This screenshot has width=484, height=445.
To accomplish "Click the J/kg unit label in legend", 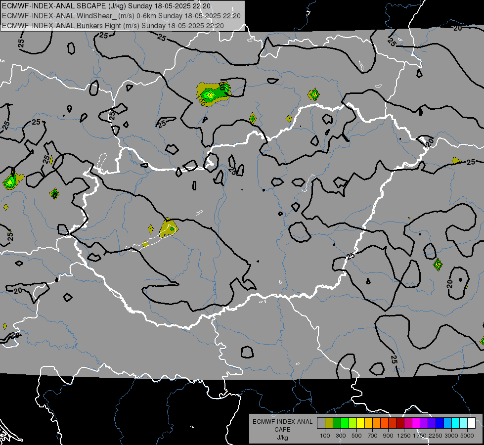I will [282, 438].
